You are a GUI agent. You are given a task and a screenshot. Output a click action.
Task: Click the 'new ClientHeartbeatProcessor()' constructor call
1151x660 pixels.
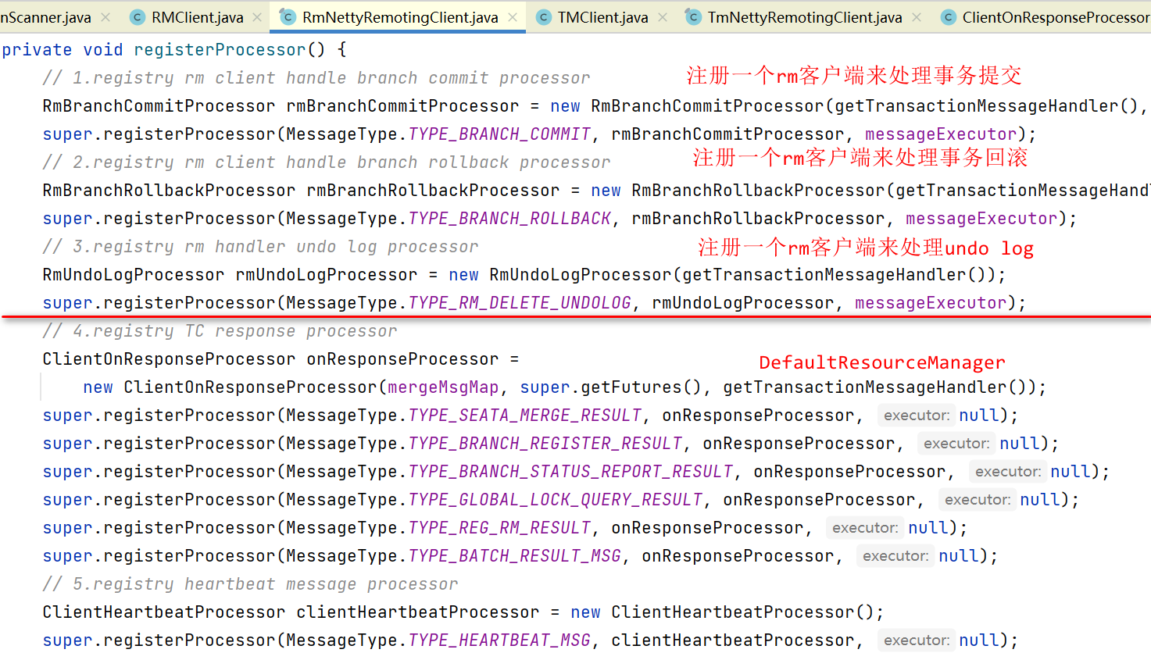click(x=727, y=612)
